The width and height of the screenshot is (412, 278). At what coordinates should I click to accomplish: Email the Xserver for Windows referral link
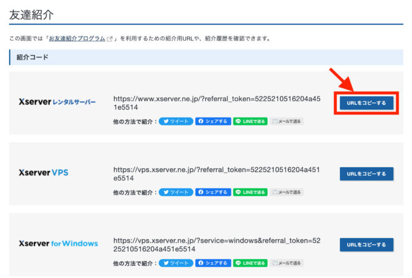tap(287, 263)
